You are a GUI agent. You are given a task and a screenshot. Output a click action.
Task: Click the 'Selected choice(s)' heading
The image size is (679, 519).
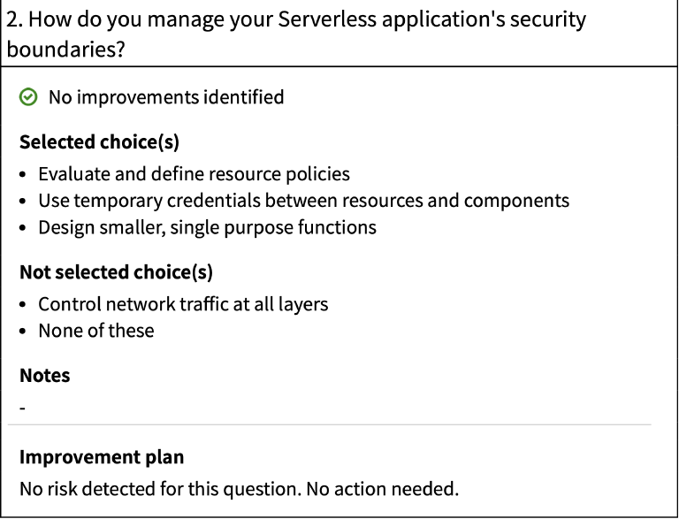[x=99, y=141]
